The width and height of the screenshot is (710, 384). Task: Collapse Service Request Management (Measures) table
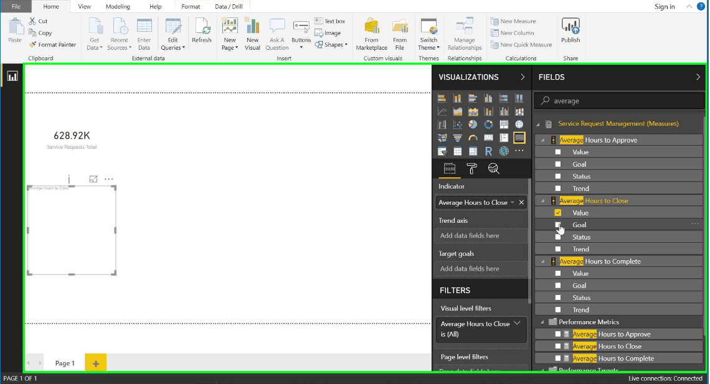[x=538, y=124]
